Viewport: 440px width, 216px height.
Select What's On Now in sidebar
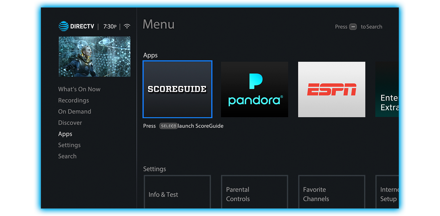[79, 89]
